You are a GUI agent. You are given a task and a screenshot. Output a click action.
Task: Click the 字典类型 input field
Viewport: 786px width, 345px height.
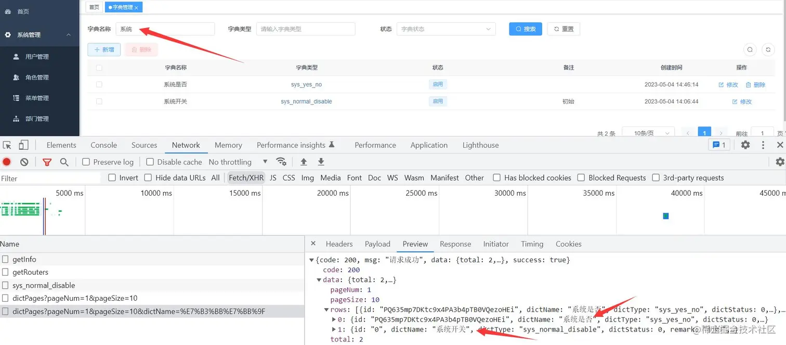coord(306,29)
